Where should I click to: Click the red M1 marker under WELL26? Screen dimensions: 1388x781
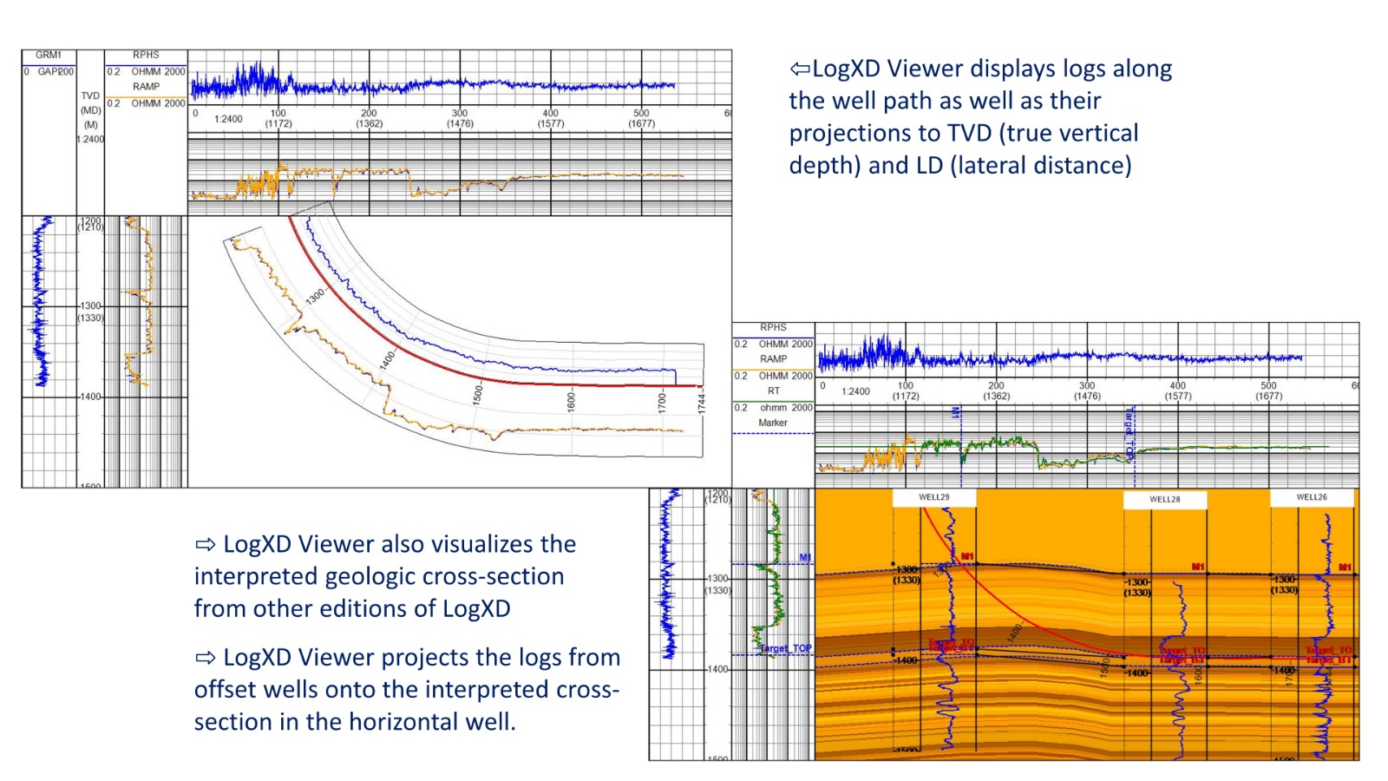pos(1345,567)
